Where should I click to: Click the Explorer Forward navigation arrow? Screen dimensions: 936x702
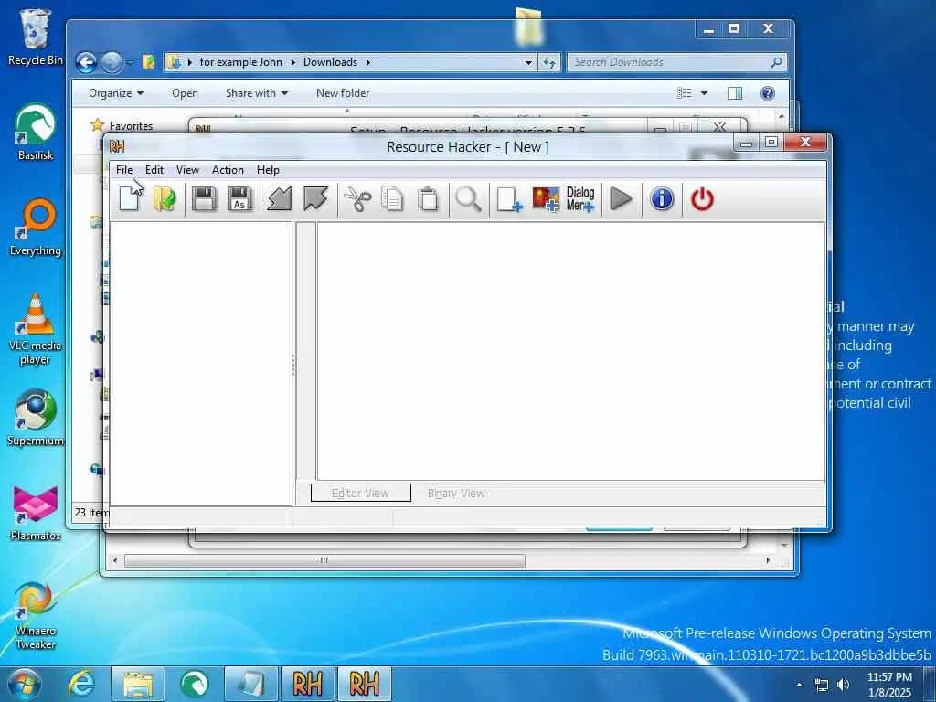tap(112, 62)
